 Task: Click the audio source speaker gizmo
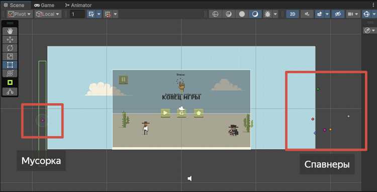pyautogui.click(x=190, y=178)
